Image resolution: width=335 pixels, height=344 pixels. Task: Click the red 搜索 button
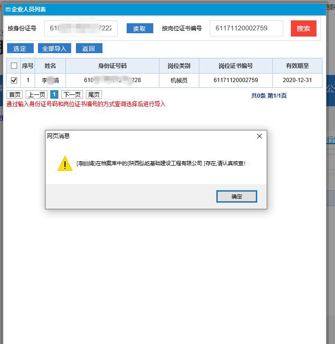pyautogui.click(x=303, y=28)
